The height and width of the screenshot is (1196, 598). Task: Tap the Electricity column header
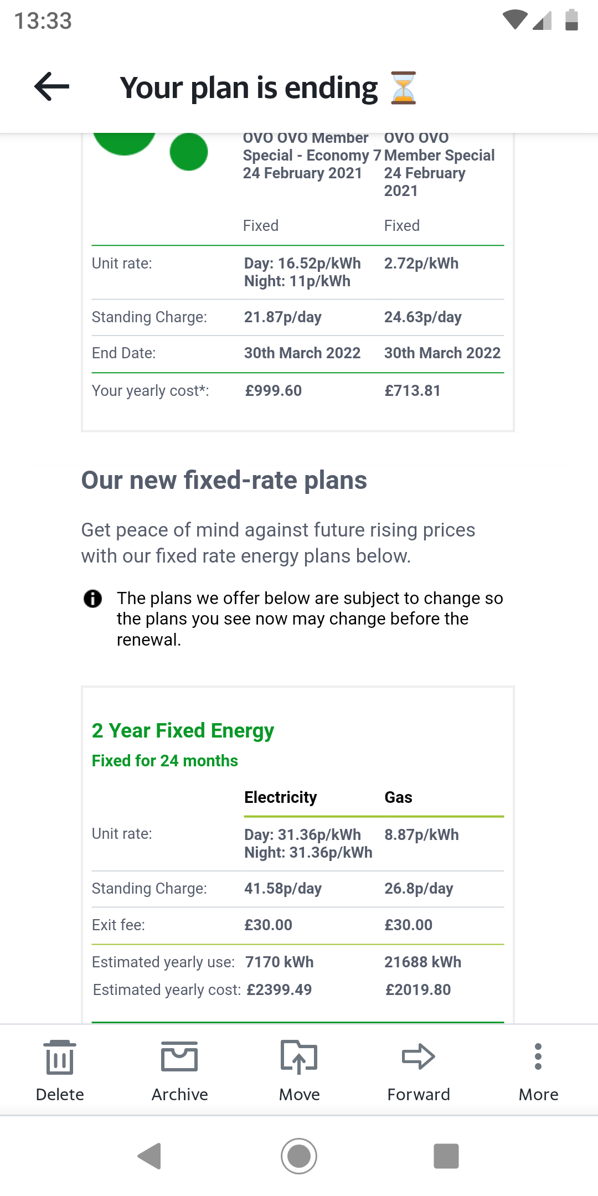coord(281,797)
